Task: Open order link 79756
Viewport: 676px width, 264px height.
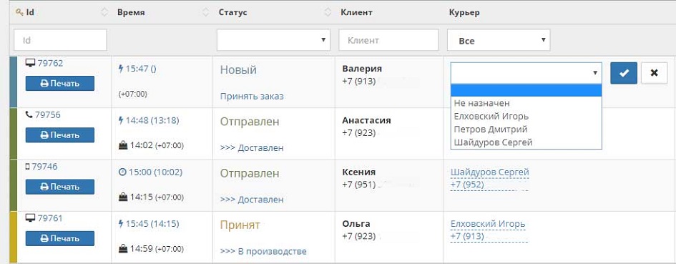Action: [x=47, y=114]
